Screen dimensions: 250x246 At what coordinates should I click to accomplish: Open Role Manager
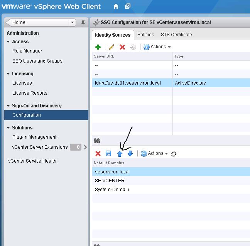[x=27, y=51]
